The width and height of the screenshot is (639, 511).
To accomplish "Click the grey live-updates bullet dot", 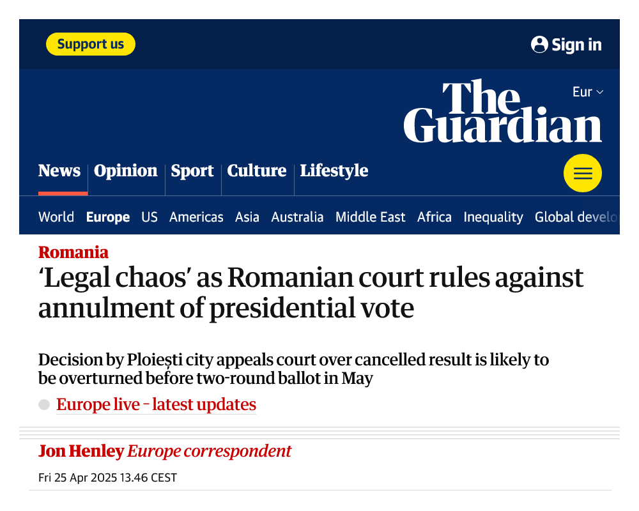I will pyautogui.click(x=44, y=404).
